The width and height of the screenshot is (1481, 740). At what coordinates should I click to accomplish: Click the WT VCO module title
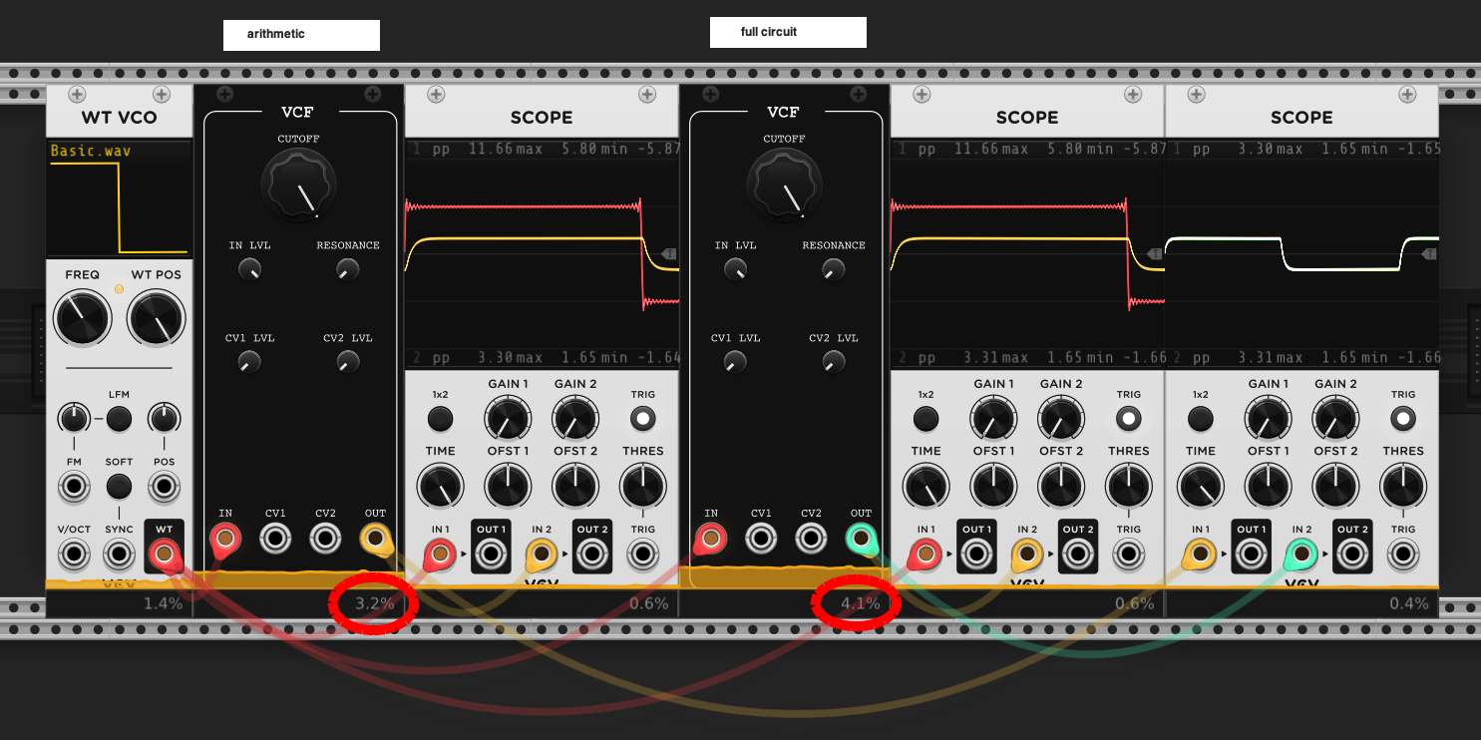point(119,117)
